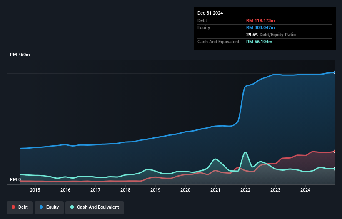Image resolution: width=342 pixels, height=219 pixels.
Task: Toggle the Debt series legend button
Action: click(20, 207)
